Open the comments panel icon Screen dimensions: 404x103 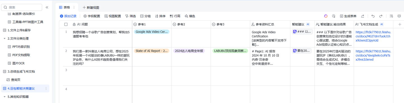click(x=399, y=16)
